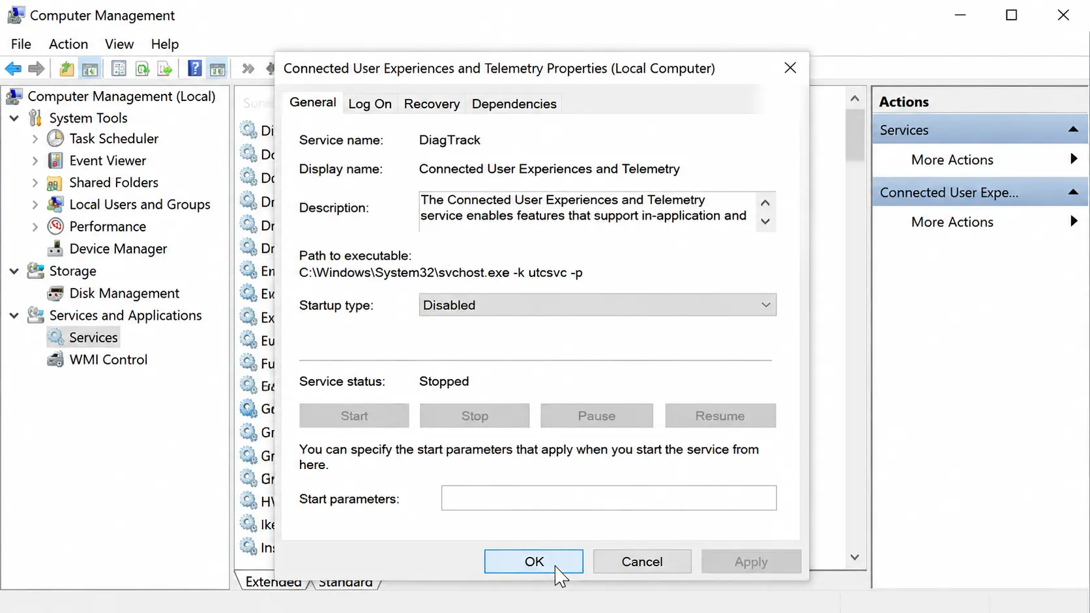Click the Forward arrow toolbar icon
The image size is (1090, 613).
pos(37,68)
